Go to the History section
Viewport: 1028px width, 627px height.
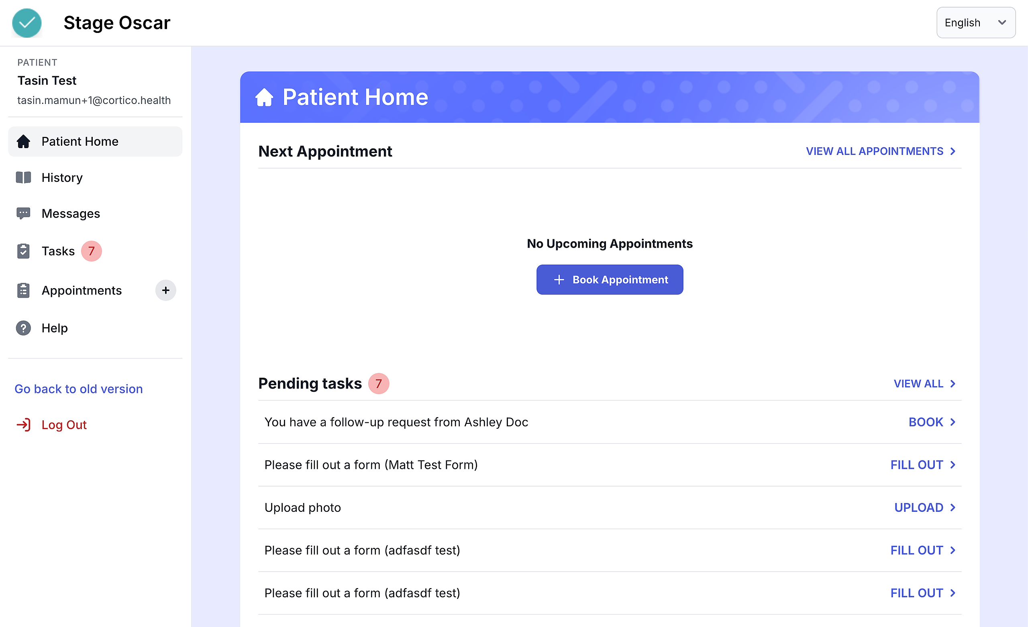[x=62, y=178]
